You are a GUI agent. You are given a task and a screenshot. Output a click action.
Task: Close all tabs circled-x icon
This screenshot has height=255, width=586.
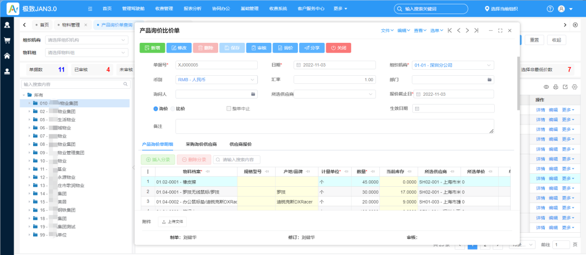(x=575, y=25)
